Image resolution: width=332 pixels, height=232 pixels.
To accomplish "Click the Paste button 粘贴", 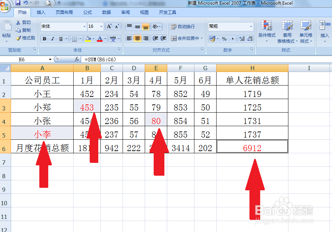I will [x=6, y=30].
